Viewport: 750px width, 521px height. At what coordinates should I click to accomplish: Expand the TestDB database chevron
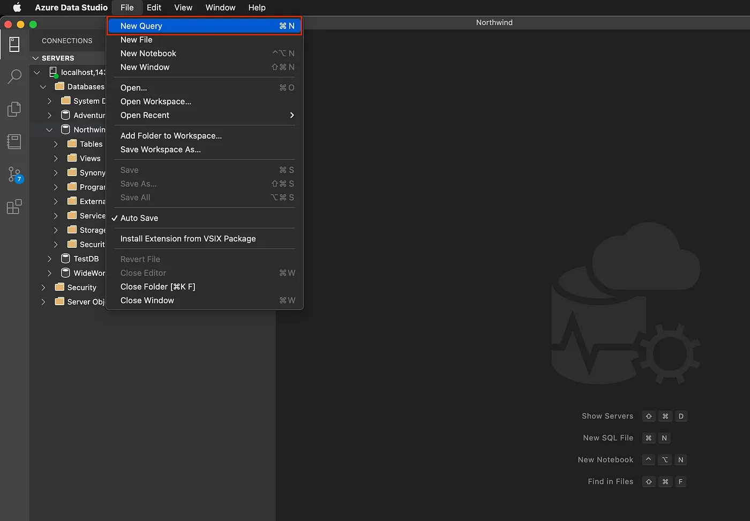pyautogui.click(x=49, y=259)
